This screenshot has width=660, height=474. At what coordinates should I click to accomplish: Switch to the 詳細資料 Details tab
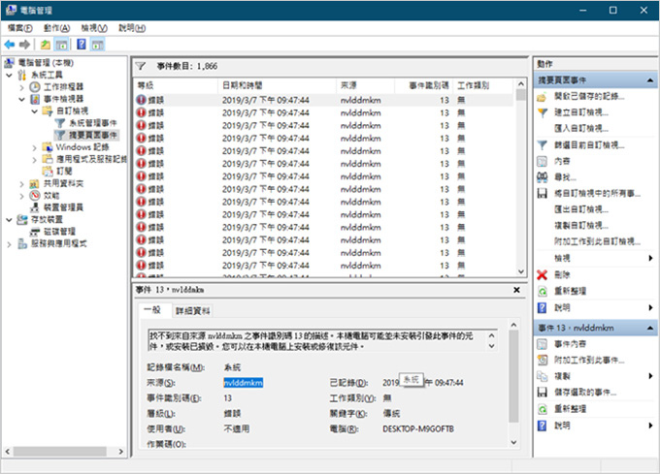pos(193,311)
